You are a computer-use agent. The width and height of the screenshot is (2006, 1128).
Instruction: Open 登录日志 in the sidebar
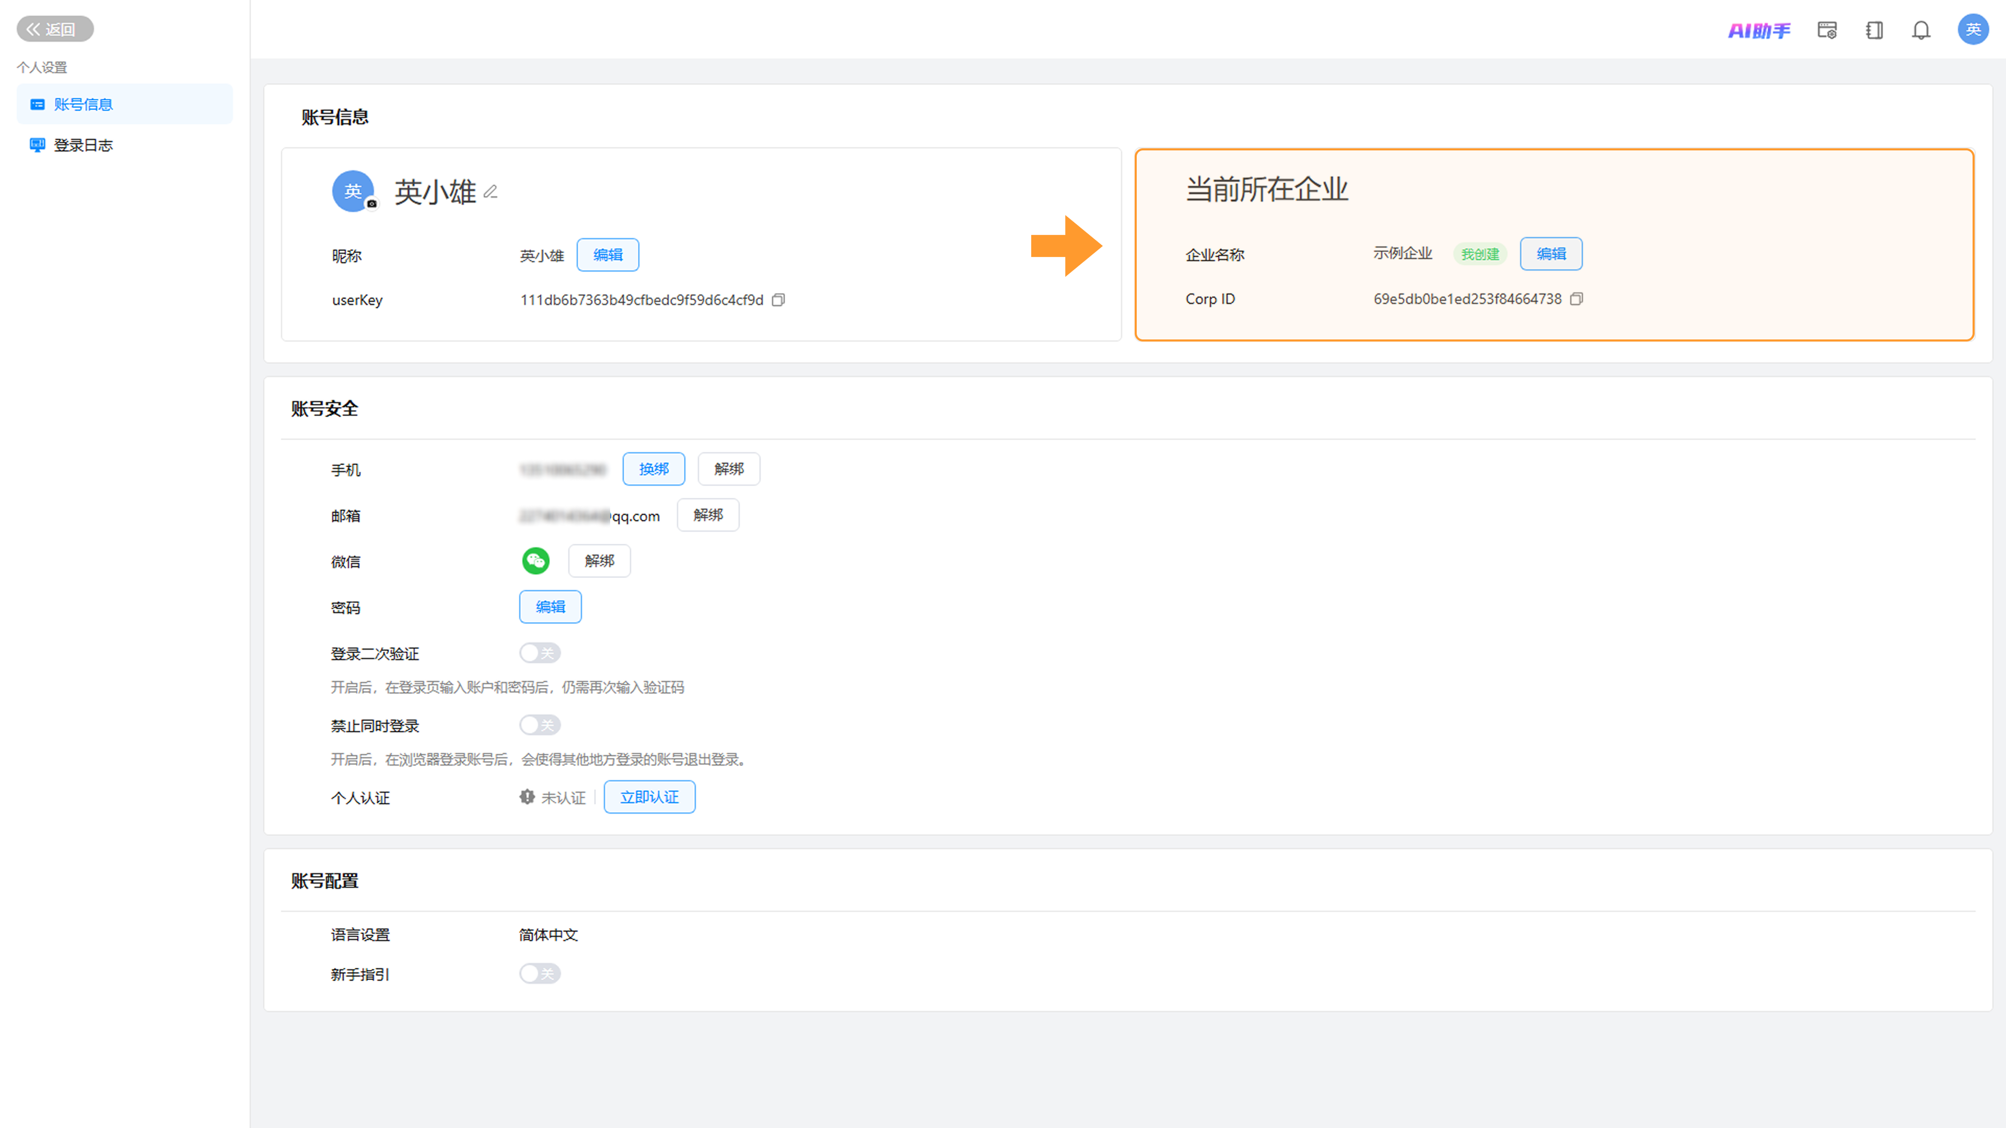point(125,145)
